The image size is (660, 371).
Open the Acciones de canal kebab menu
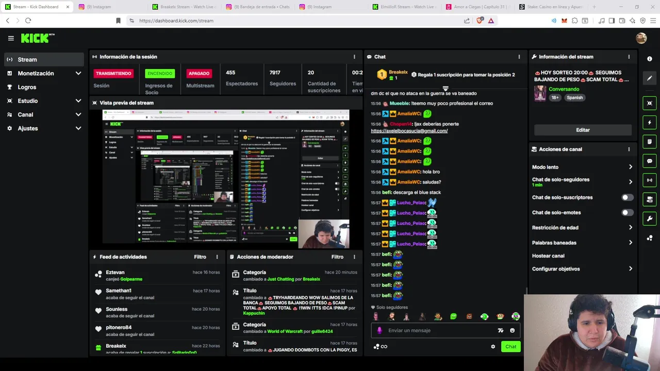(629, 149)
